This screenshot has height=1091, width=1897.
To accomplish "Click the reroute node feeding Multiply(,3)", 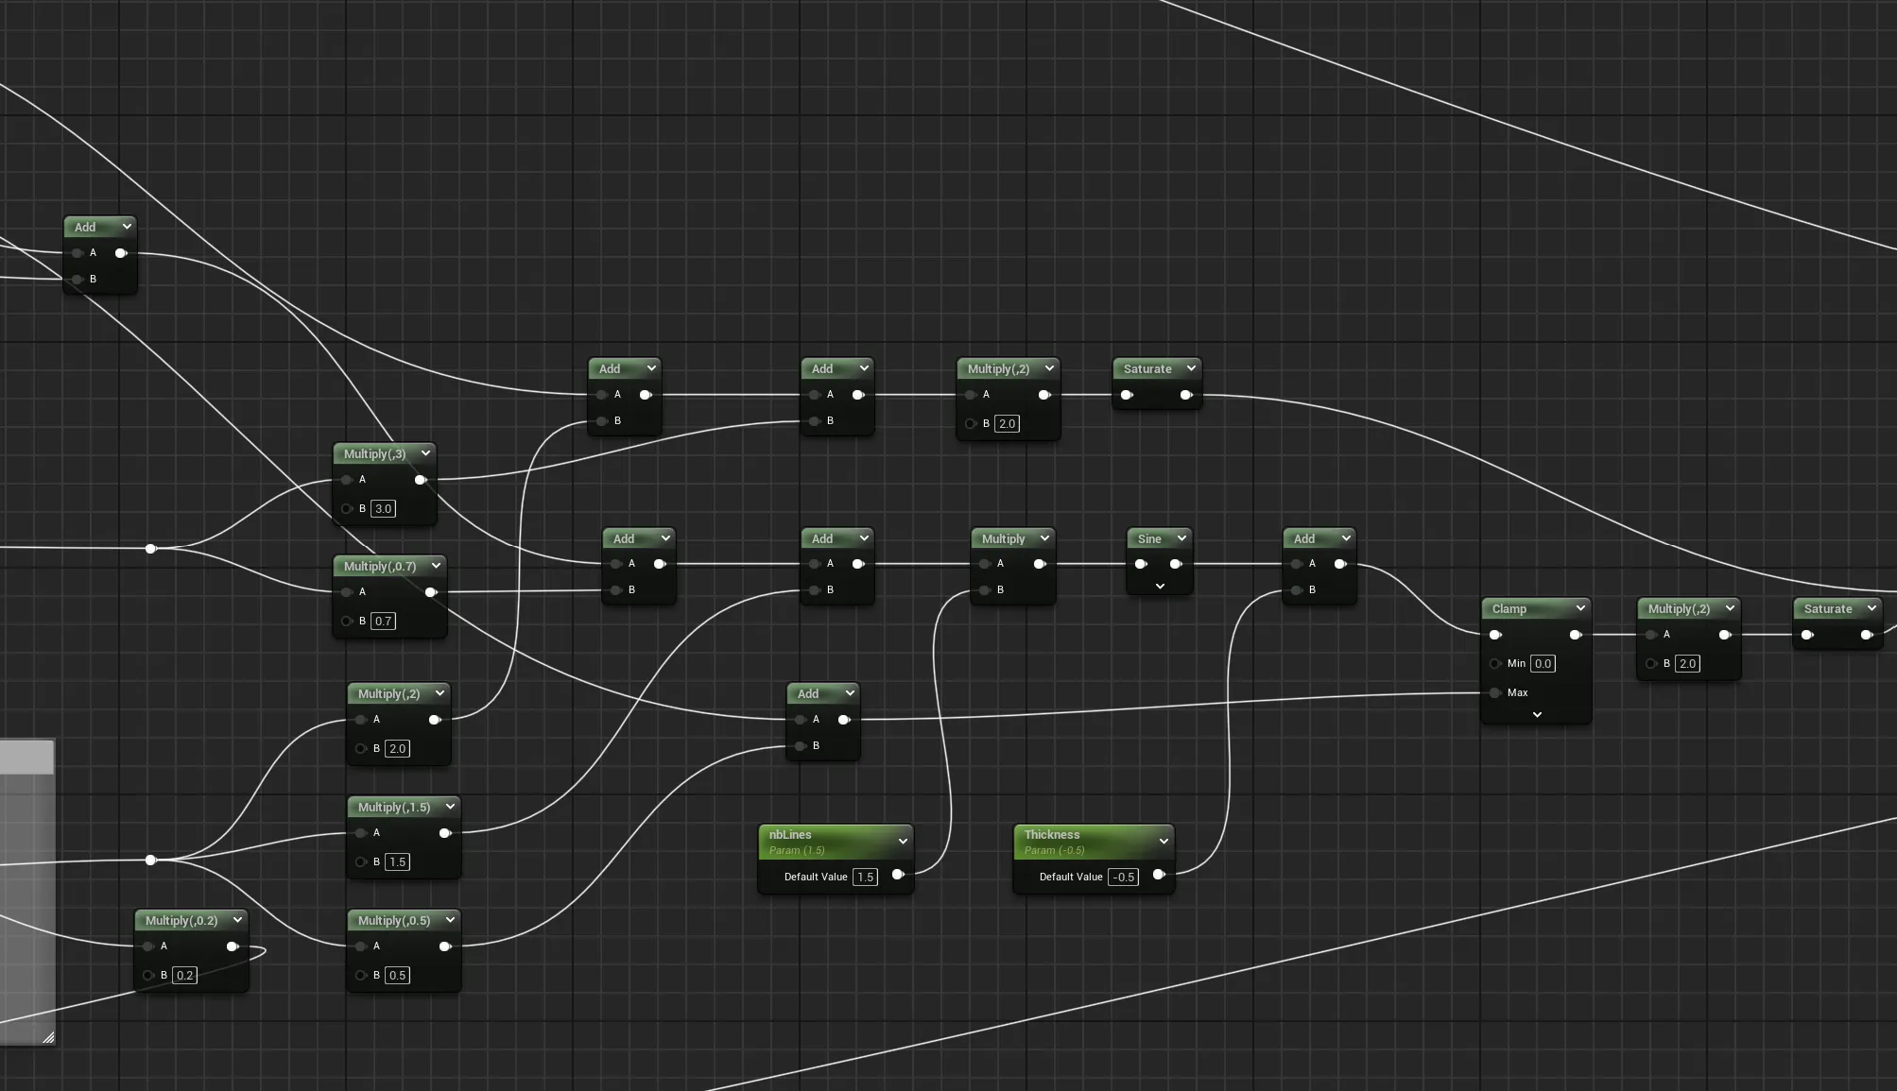I will pyautogui.click(x=150, y=549).
